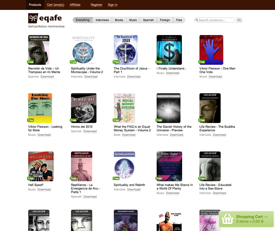Image resolution: width=275 pixels, height=231 pixels.
Task: Show the Music category
Action: point(133,20)
